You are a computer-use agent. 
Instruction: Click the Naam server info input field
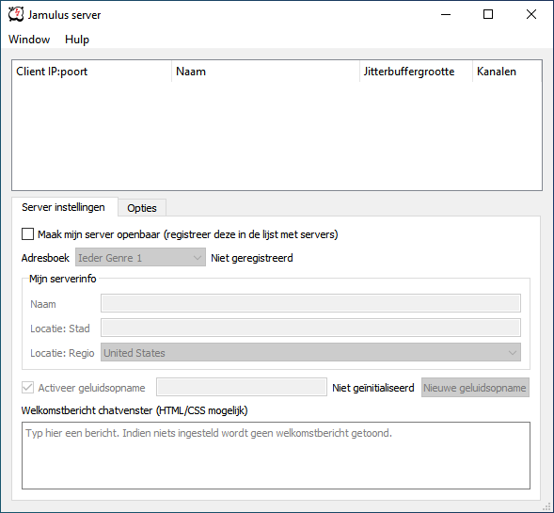coord(310,303)
